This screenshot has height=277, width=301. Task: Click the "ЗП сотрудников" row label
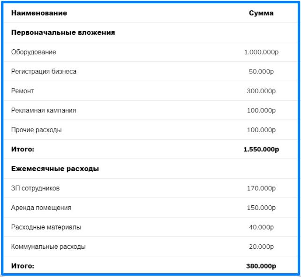click(x=35, y=188)
